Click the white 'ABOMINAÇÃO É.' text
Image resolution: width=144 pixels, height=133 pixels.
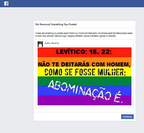click(85, 91)
